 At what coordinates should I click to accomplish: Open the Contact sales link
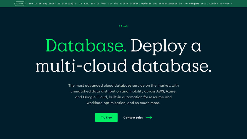click(x=133, y=118)
